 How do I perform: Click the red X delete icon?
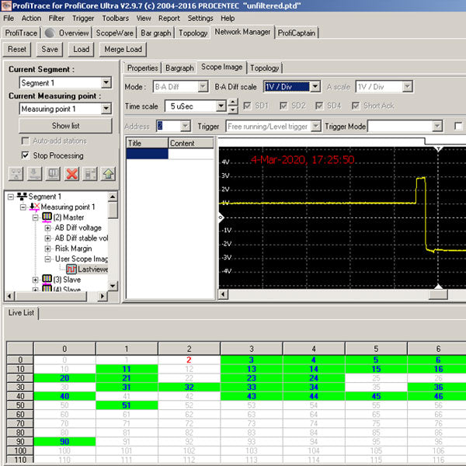click(71, 174)
